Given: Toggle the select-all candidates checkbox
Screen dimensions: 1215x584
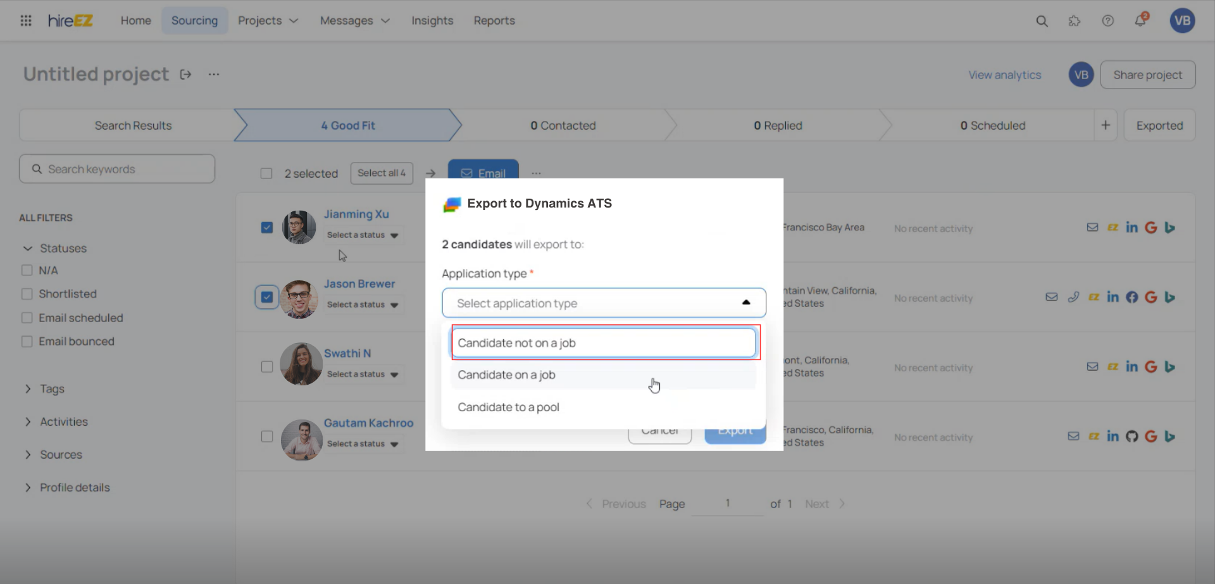Looking at the screenshot, I should click(x=266, y=173).
